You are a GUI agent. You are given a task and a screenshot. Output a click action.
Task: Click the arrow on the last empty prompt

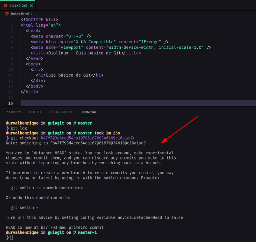[x=7, y=237]
